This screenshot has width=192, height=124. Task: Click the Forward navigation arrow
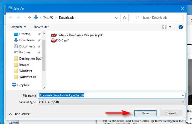coord(18,18)
